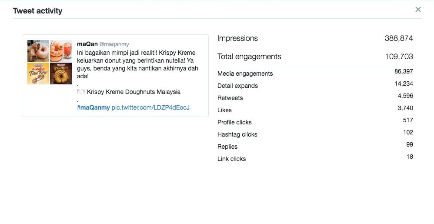Open the pic.twitter.com/LDZP4dEocJ link
This screenshot has height=224, width=434.
(x=150, y=107)
